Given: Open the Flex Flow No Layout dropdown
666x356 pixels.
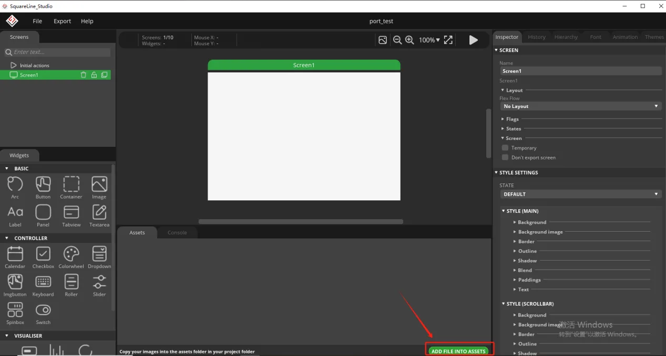Looking at the screenshot, I should [580, 106].
